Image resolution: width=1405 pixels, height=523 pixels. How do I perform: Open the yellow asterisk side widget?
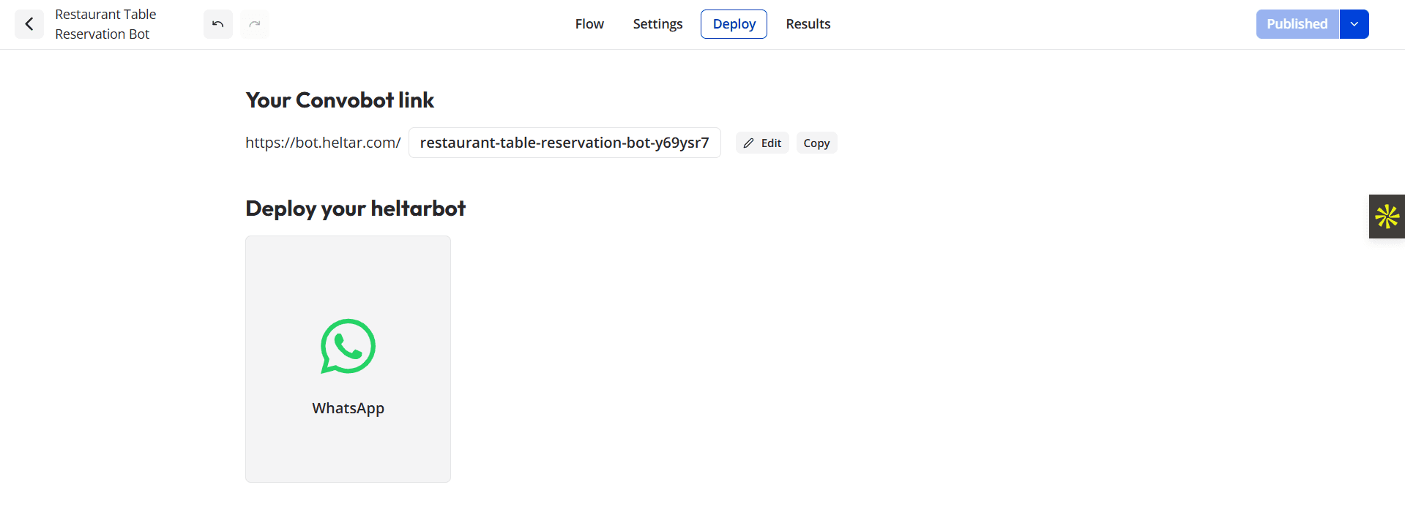click(x=1387, y=217)
